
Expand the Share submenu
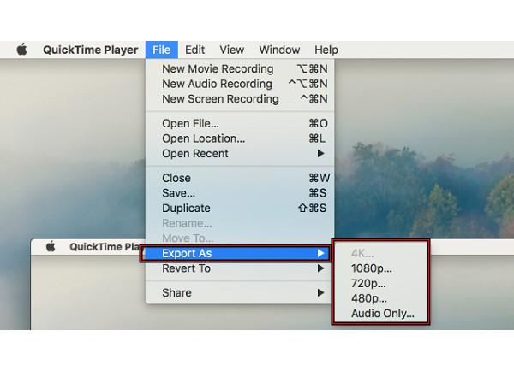pyautogui.click(x=176, y=293)
